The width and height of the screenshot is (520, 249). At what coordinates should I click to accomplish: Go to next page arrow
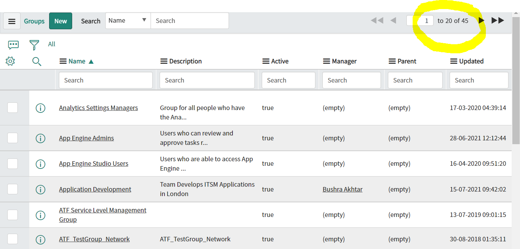pos(481,21)
